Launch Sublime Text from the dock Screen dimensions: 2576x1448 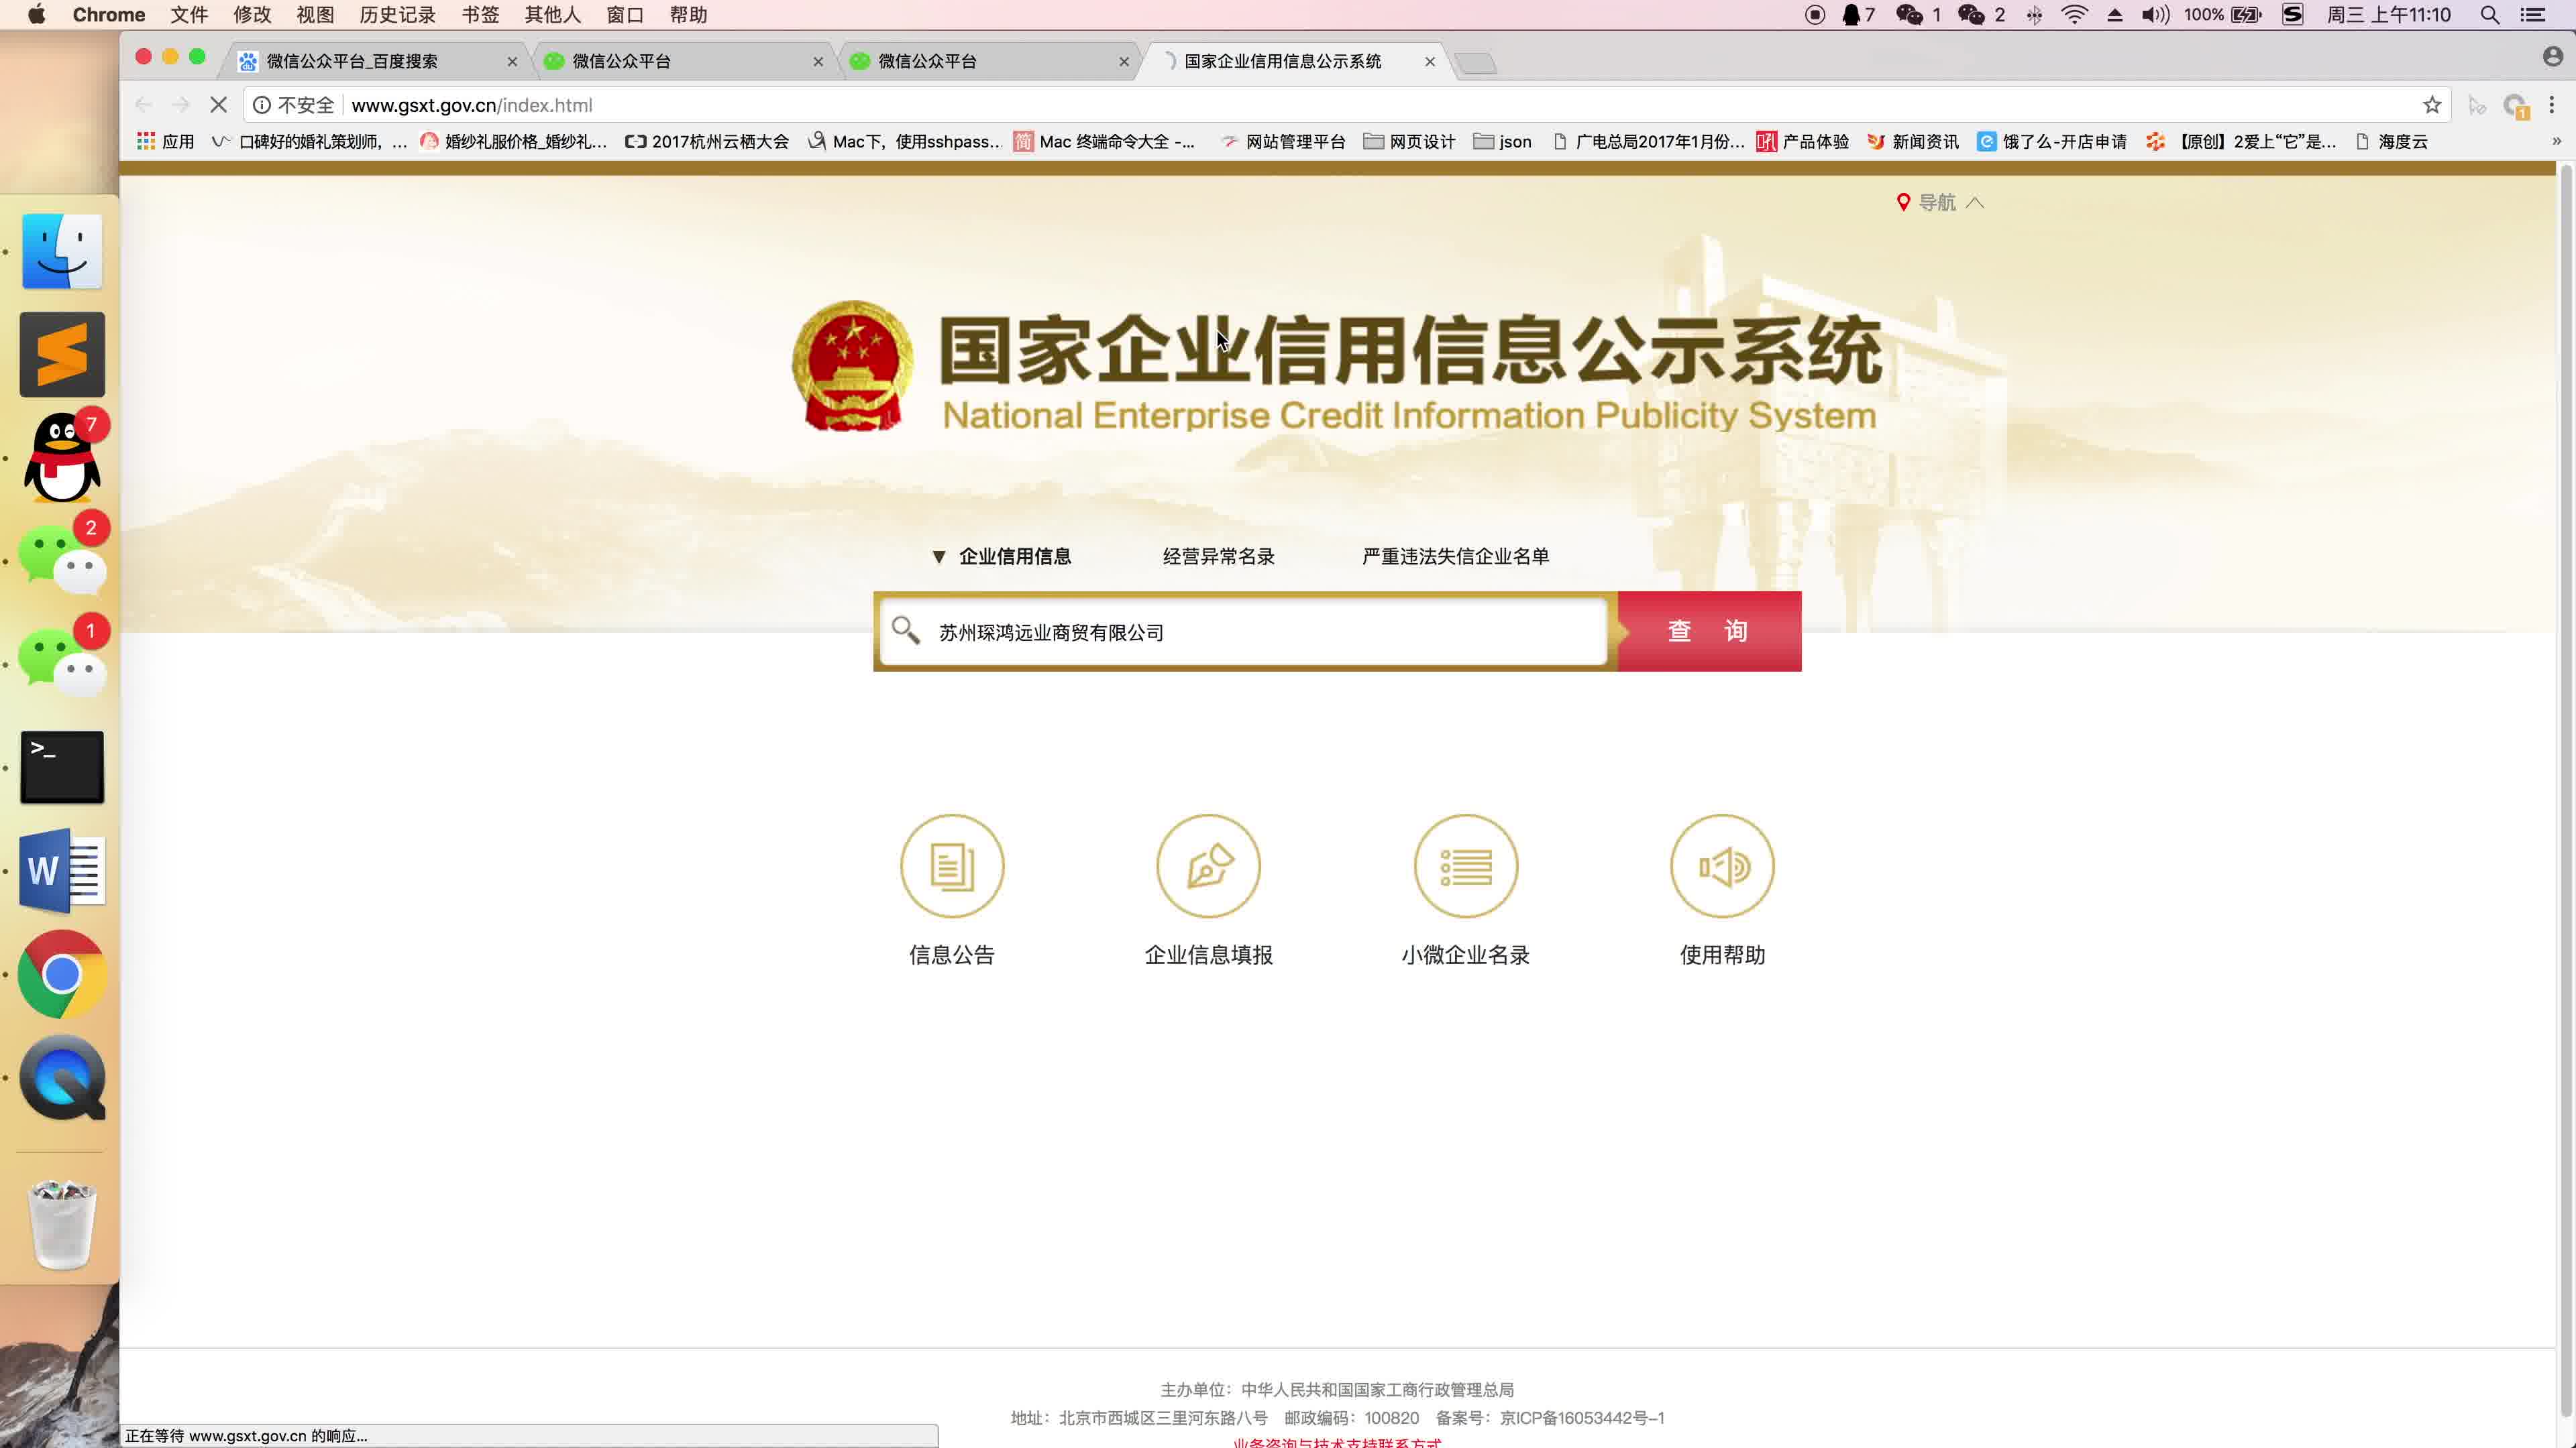(62, 355)
